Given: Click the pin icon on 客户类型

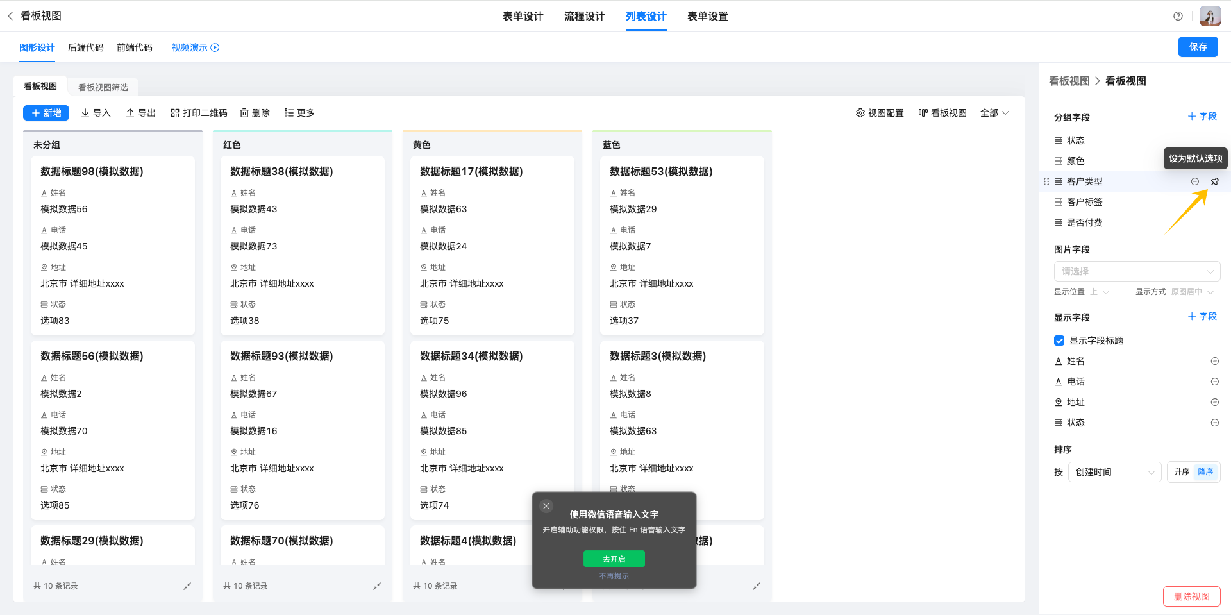Looking at the screenshot, I should pyautogui.click(x=1215, y=181).
